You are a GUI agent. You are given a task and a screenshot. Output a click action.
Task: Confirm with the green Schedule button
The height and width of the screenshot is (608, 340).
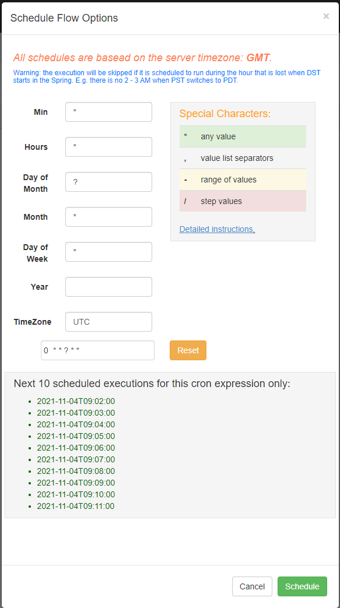302,586
